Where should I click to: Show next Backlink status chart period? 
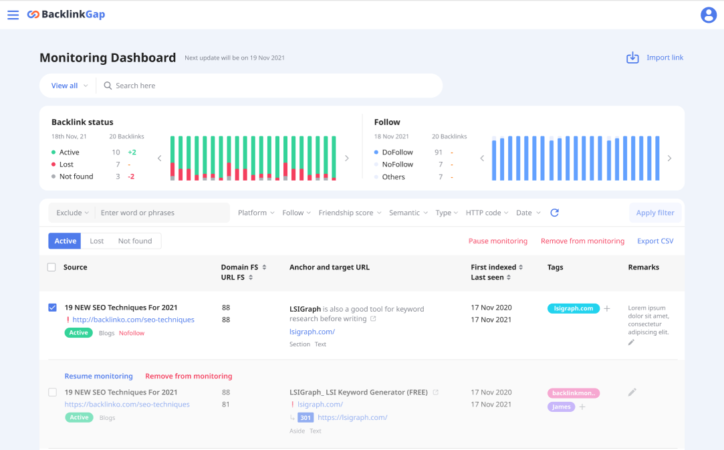[x=347, y=158]
